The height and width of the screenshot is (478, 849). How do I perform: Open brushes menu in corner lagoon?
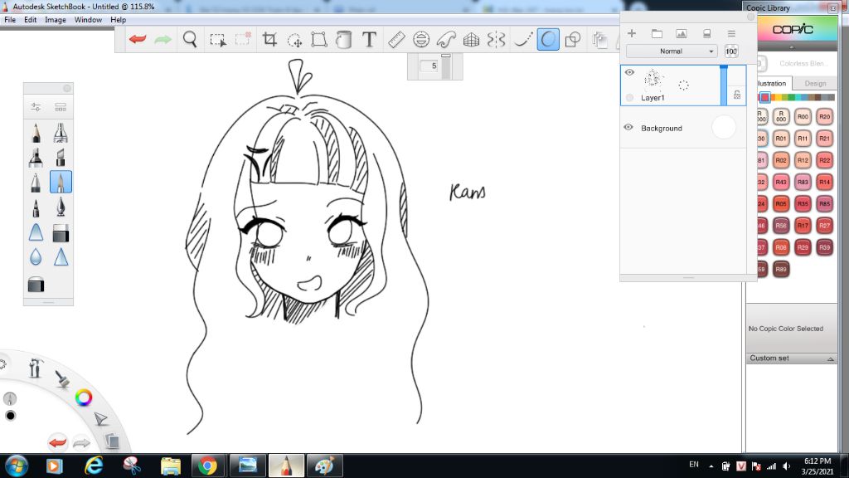(x=61, y=378)
